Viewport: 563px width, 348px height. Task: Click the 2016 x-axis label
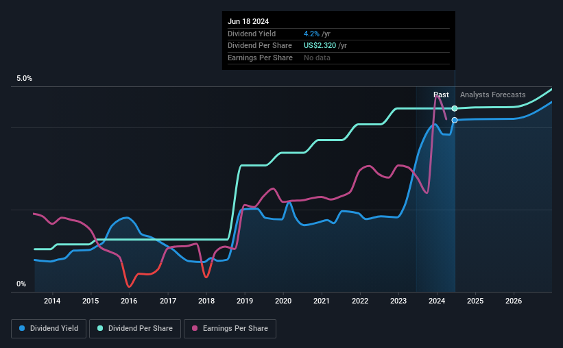[129, 301]
